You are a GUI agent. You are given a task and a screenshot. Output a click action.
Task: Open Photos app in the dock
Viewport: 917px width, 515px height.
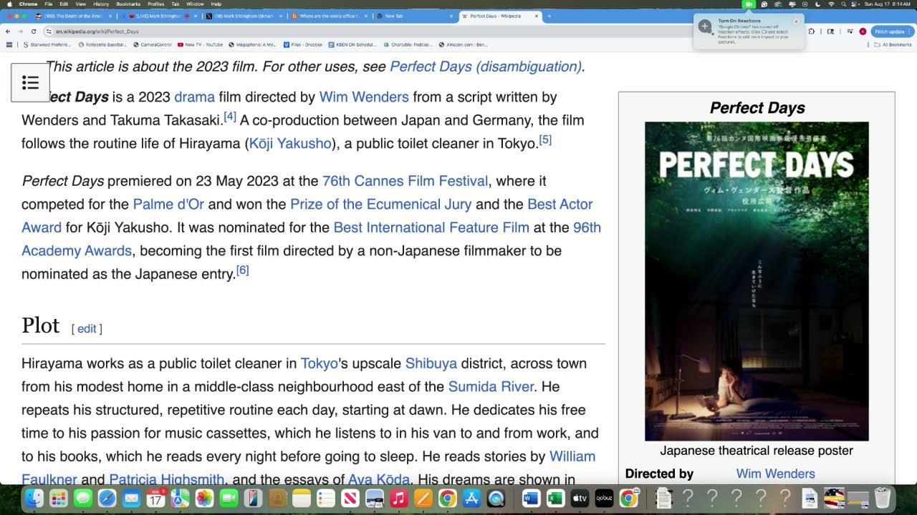204,498
